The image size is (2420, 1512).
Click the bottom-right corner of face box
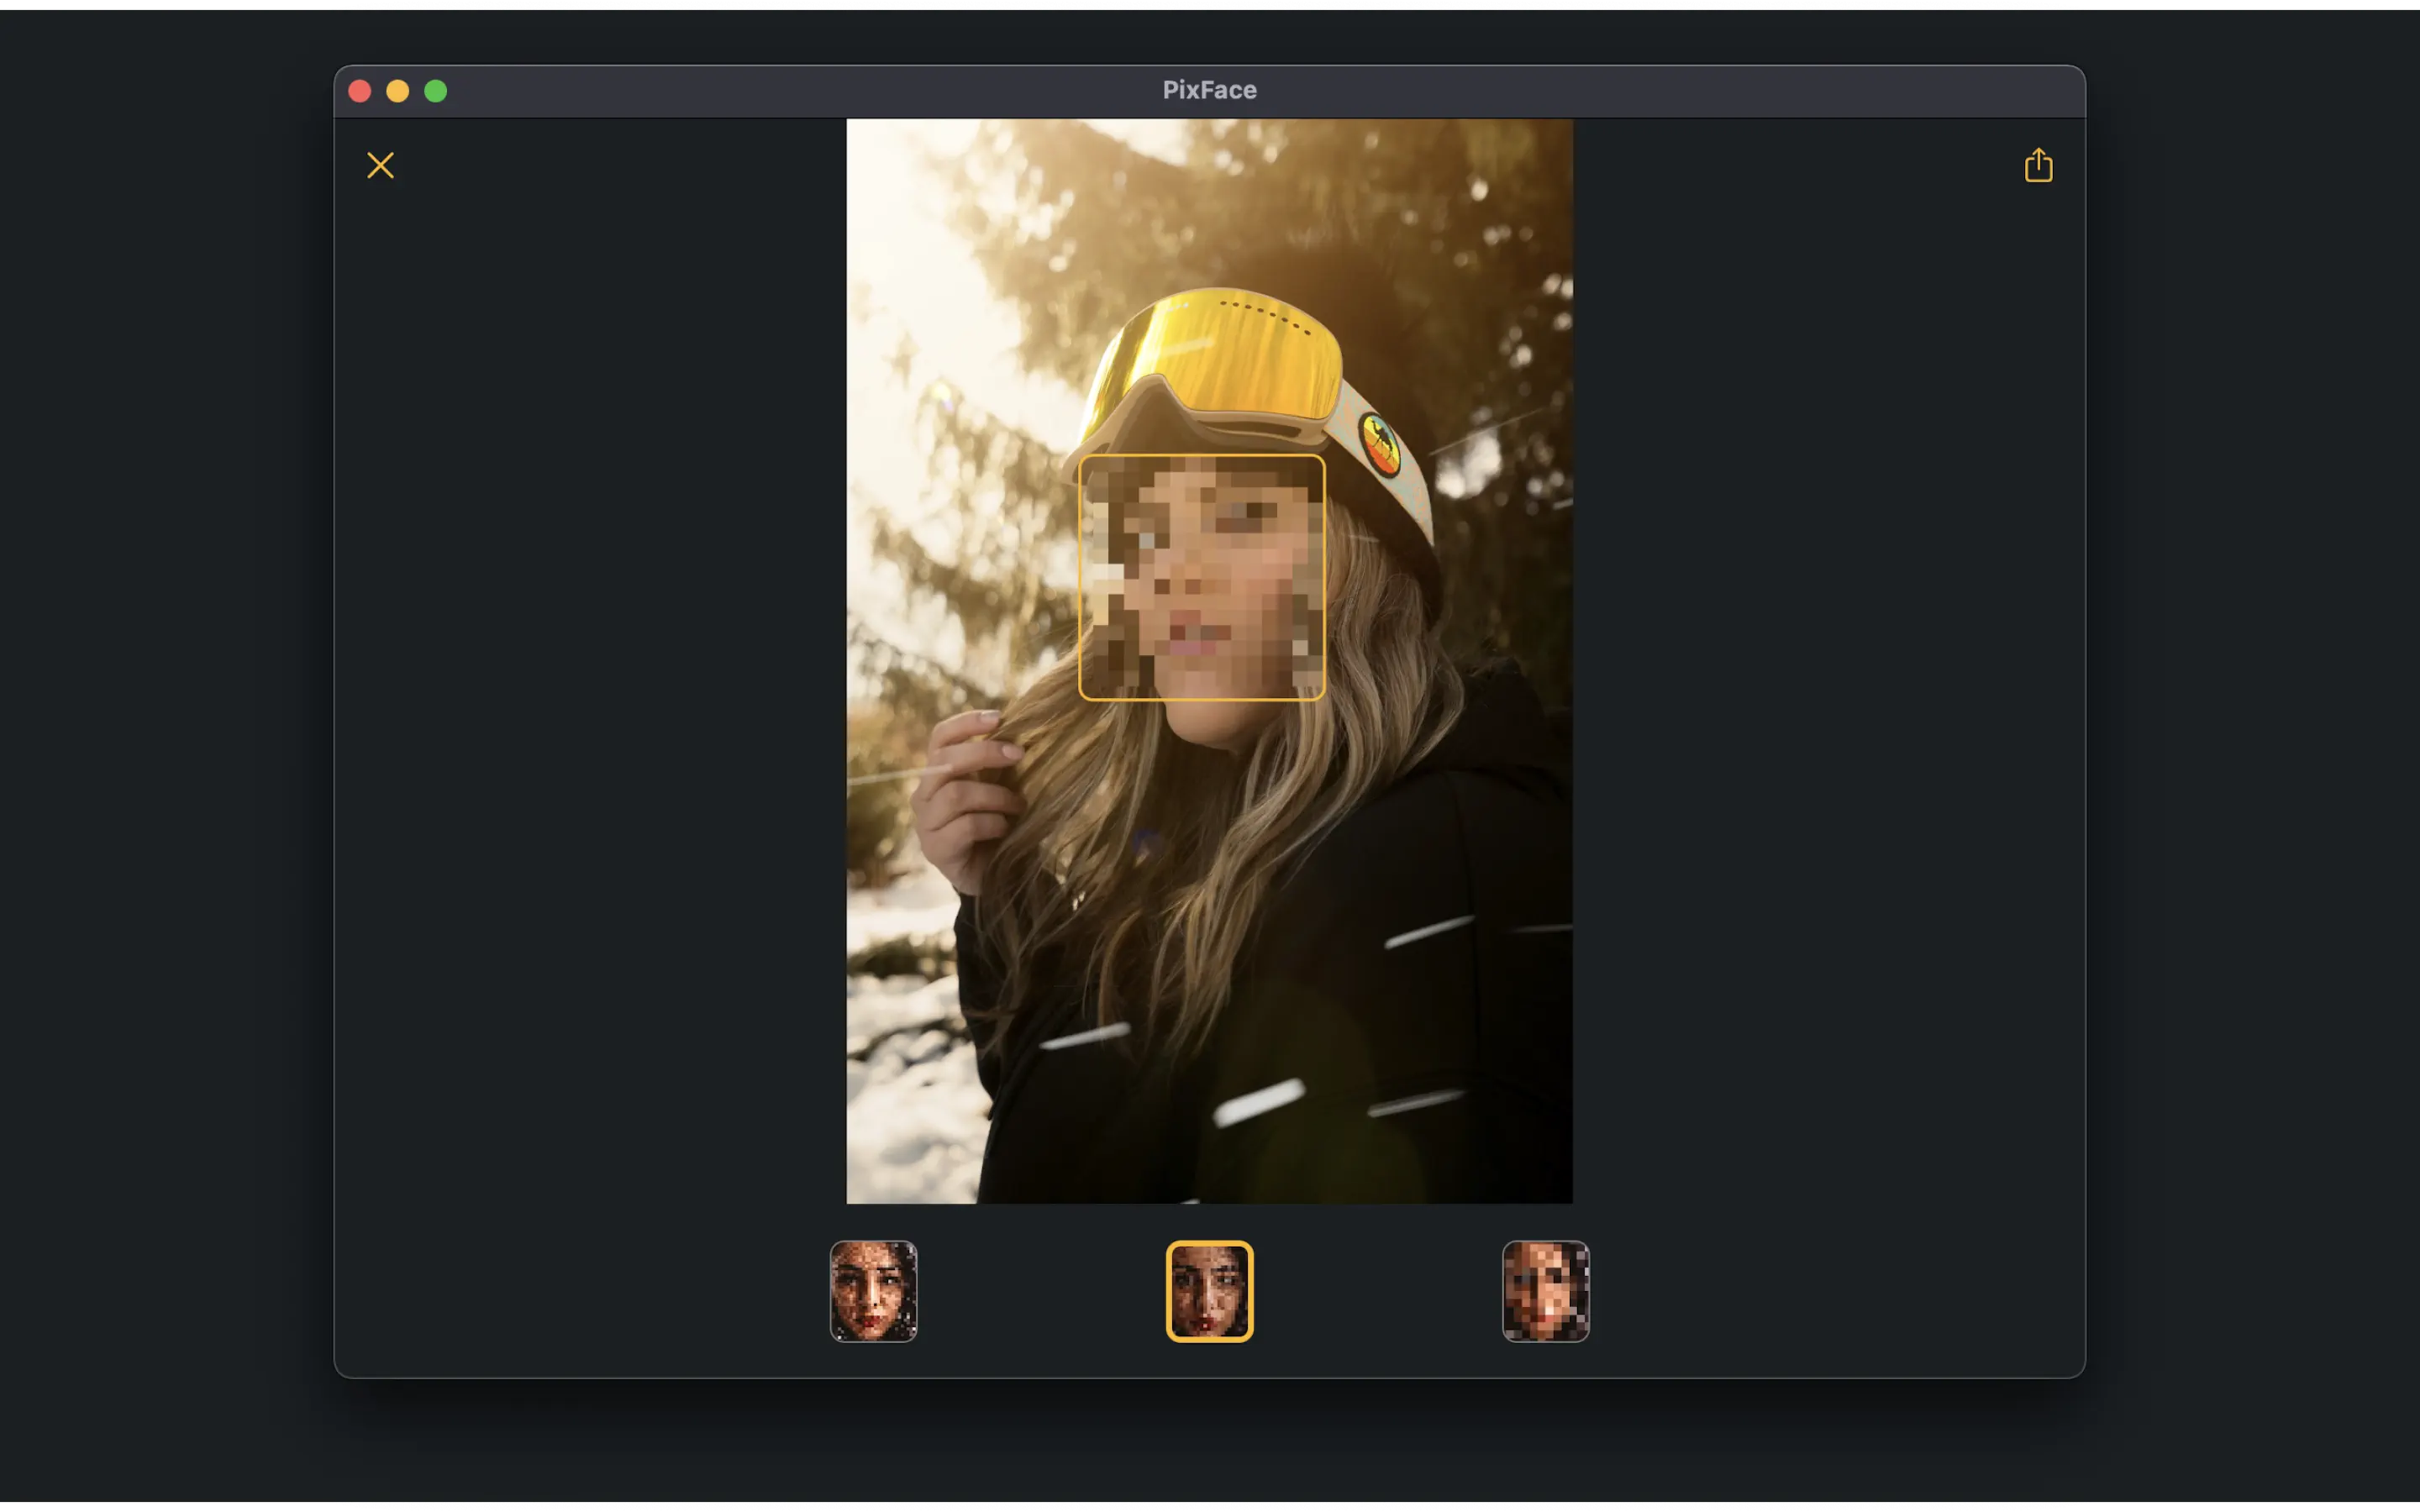tap(1323, 698)
